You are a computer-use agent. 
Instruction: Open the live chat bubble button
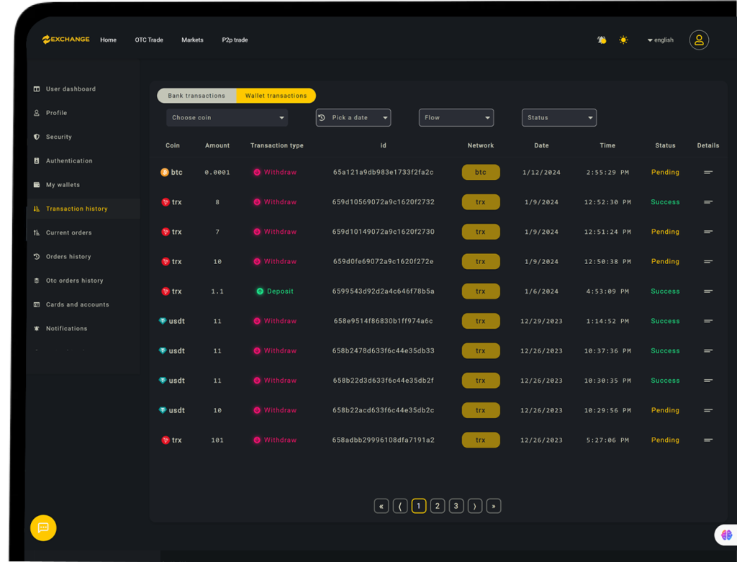43,527
